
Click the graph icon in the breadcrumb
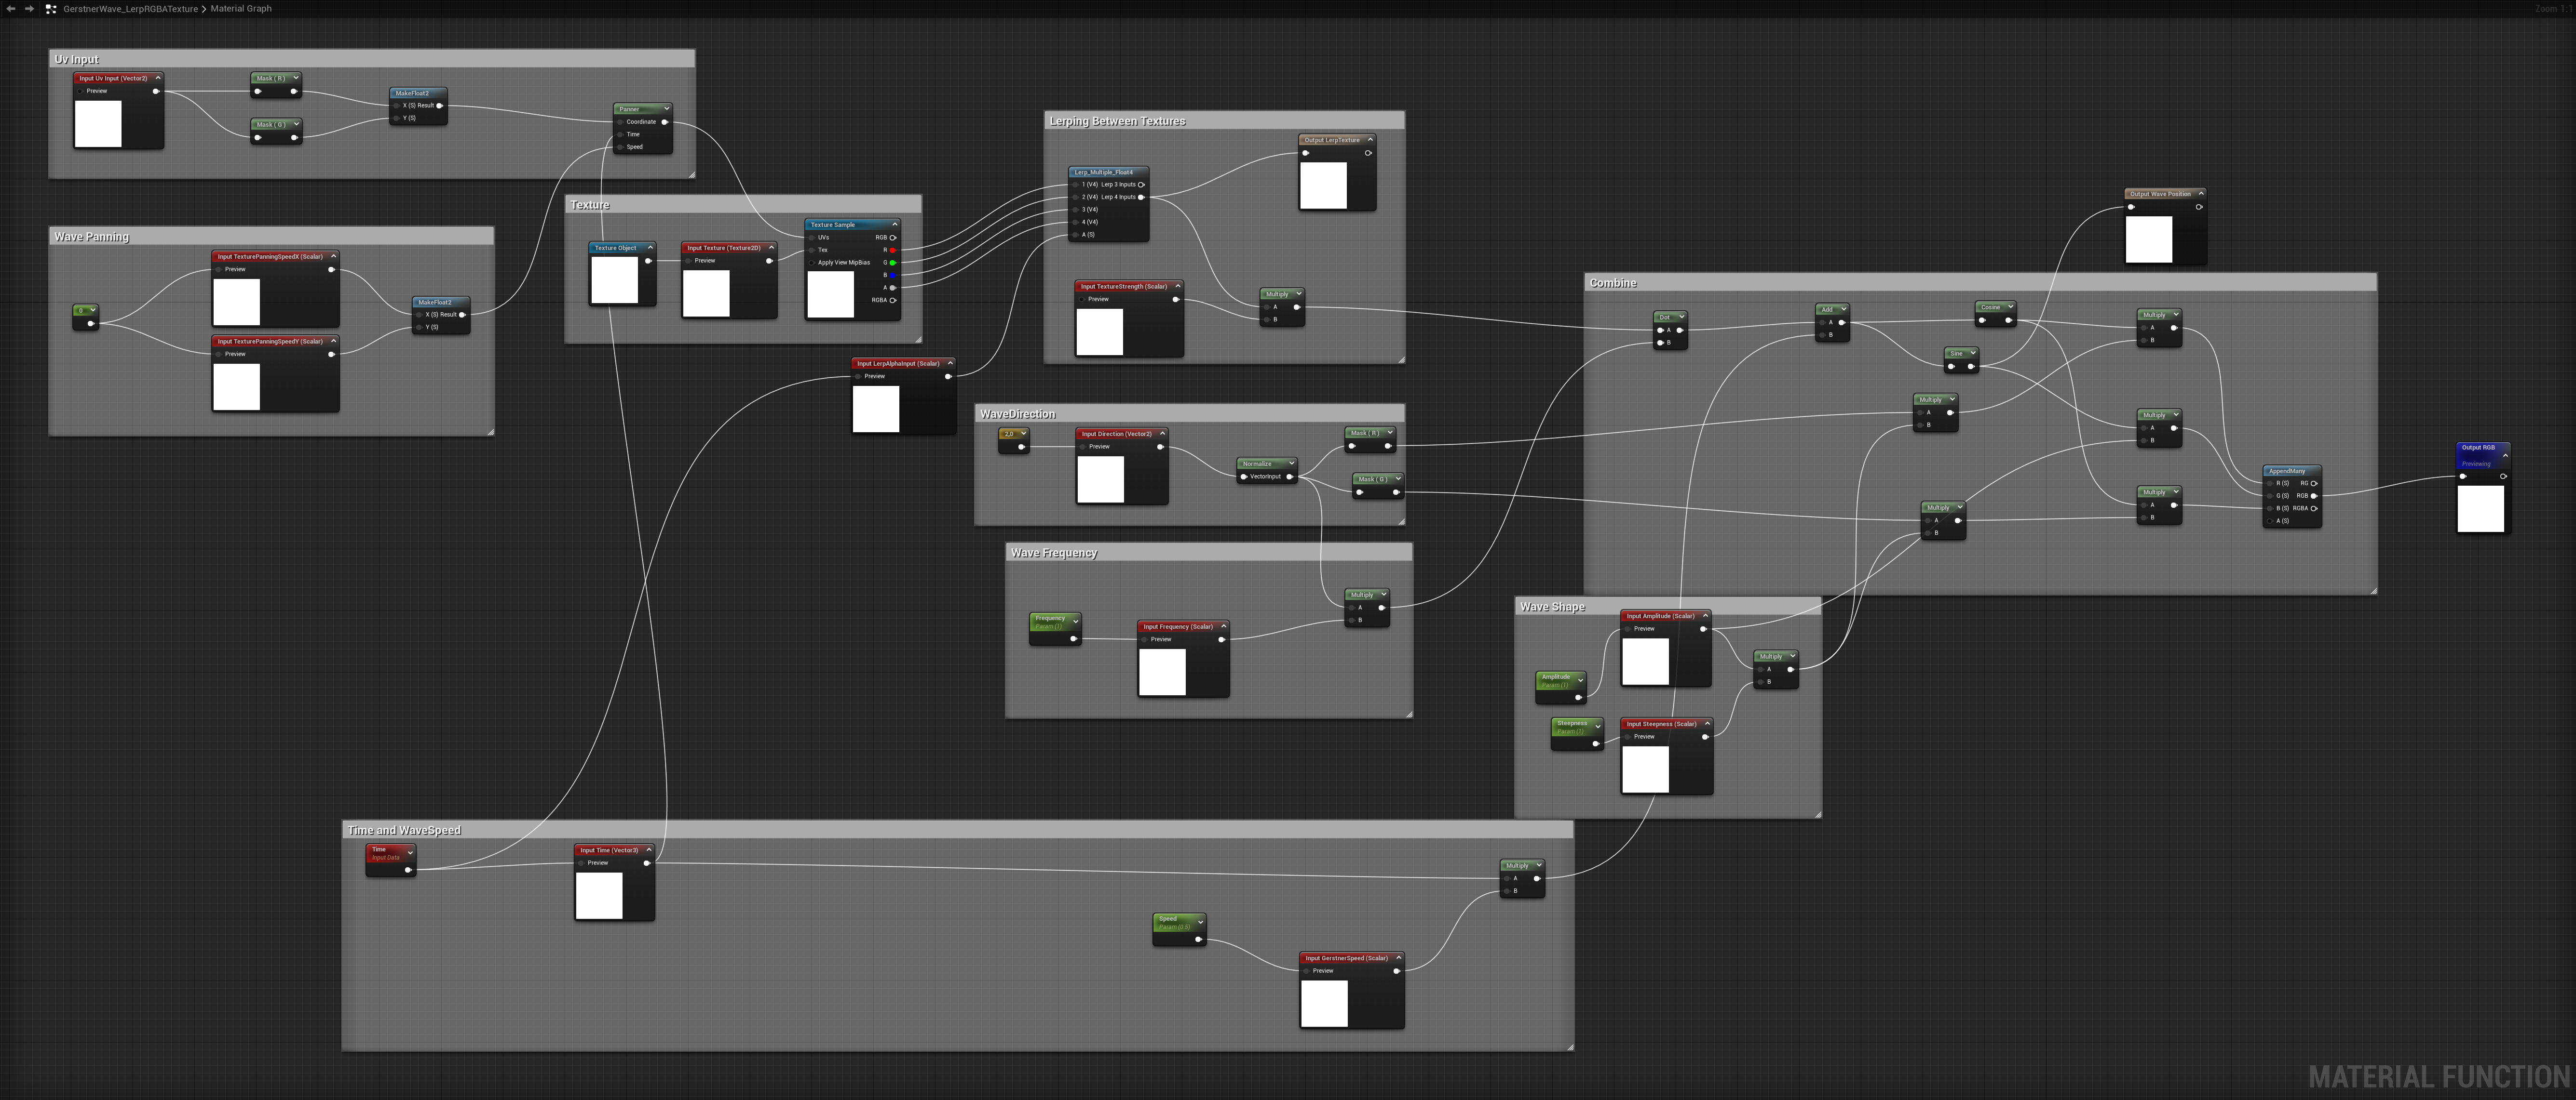coord(51,9)
